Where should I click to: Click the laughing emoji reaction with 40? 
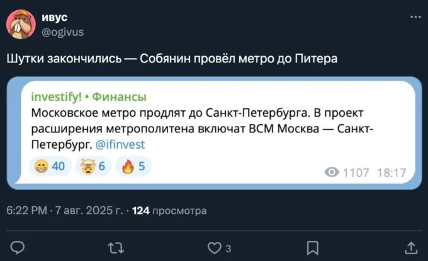point(51,166)
